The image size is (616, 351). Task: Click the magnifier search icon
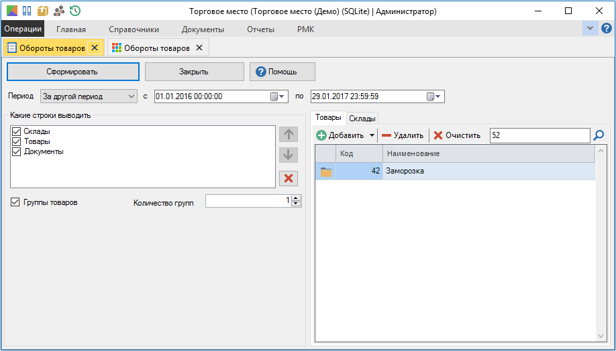(599, 135)
